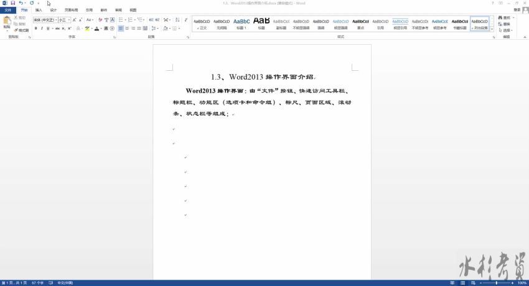Switch to read mode in status bar
Screen dimensions: 529x286
point(452,283)
